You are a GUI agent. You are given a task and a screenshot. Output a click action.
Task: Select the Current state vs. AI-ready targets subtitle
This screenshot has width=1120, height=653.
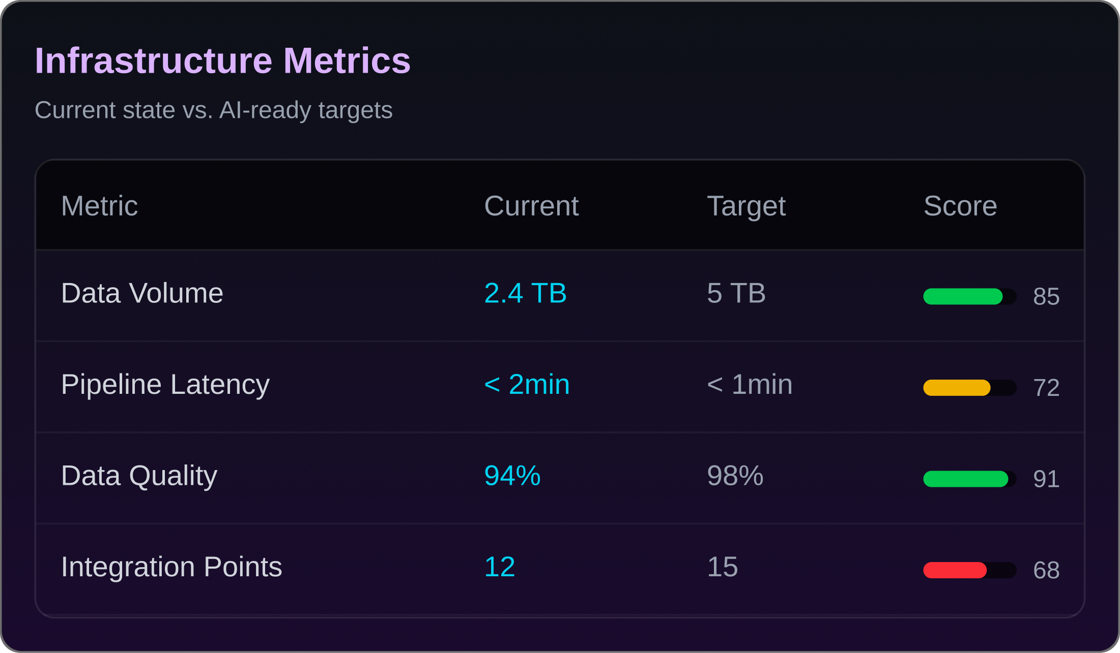click(213, 110)
